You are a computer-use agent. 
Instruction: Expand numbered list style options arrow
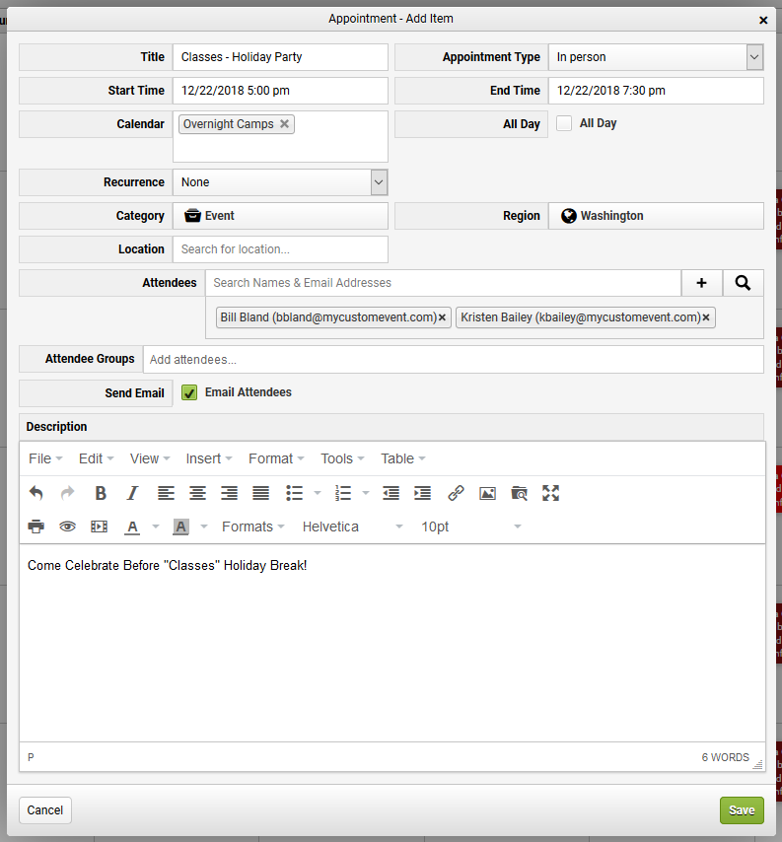(366, 492)
